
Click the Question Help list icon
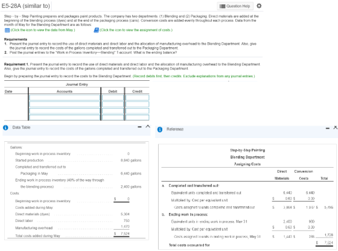222,6
